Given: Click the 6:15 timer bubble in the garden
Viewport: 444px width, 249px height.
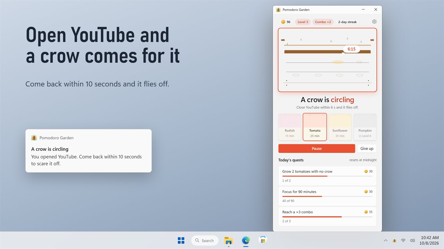Looking at the screenshot, I should click(x=351, y=49).
